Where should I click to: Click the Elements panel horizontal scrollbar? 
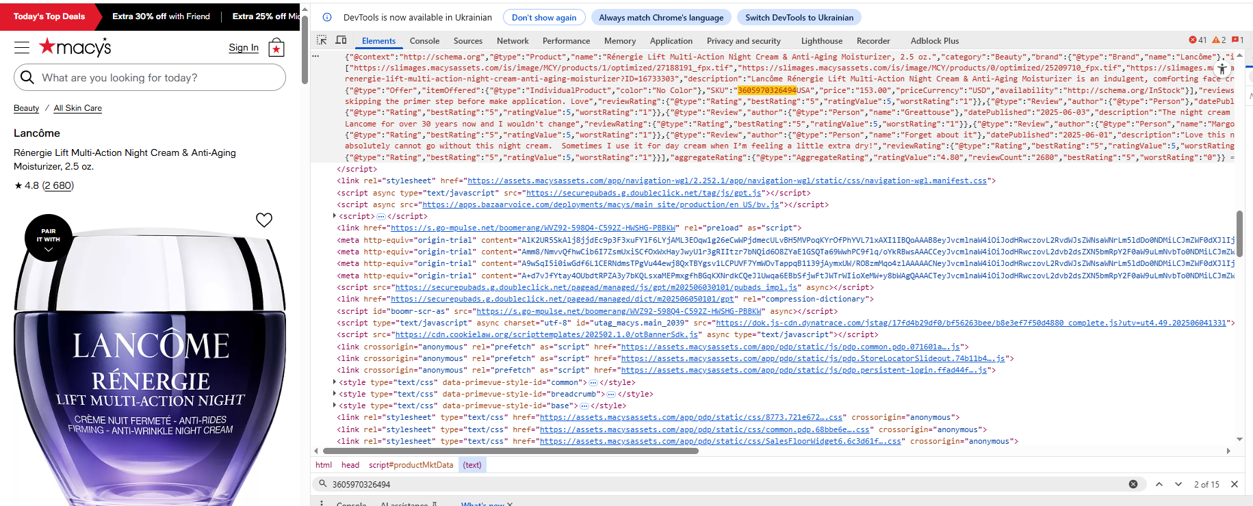point(511,451)
